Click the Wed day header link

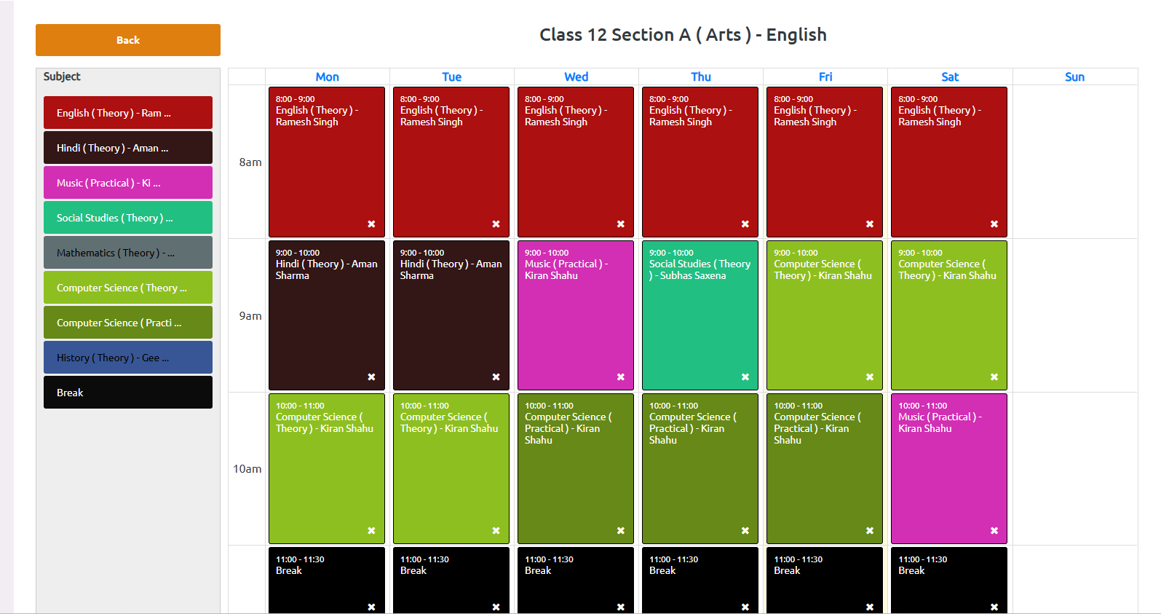576,77
